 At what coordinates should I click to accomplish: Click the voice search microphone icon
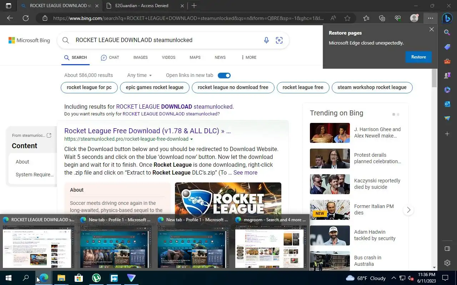[x=266, y=40]
